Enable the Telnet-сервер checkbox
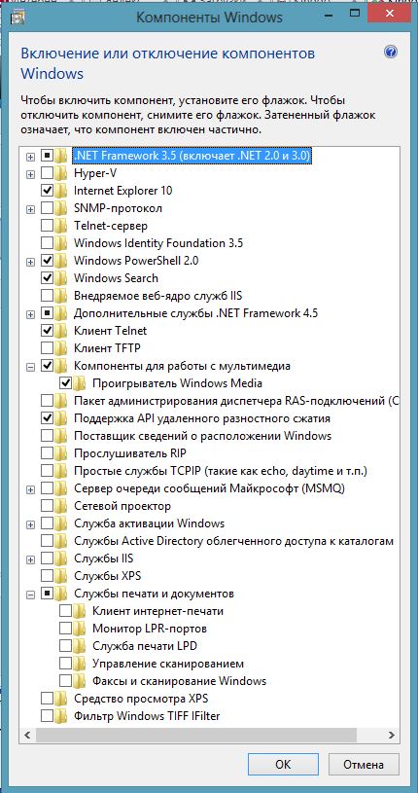This screenshot has height=793, width=418. pos(47,226)
